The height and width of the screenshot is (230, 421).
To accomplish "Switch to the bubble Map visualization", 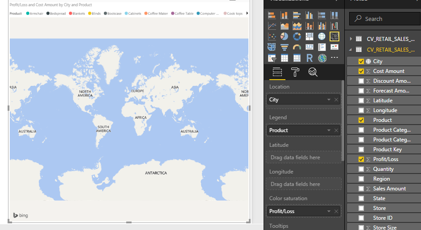I will (322, 36).
